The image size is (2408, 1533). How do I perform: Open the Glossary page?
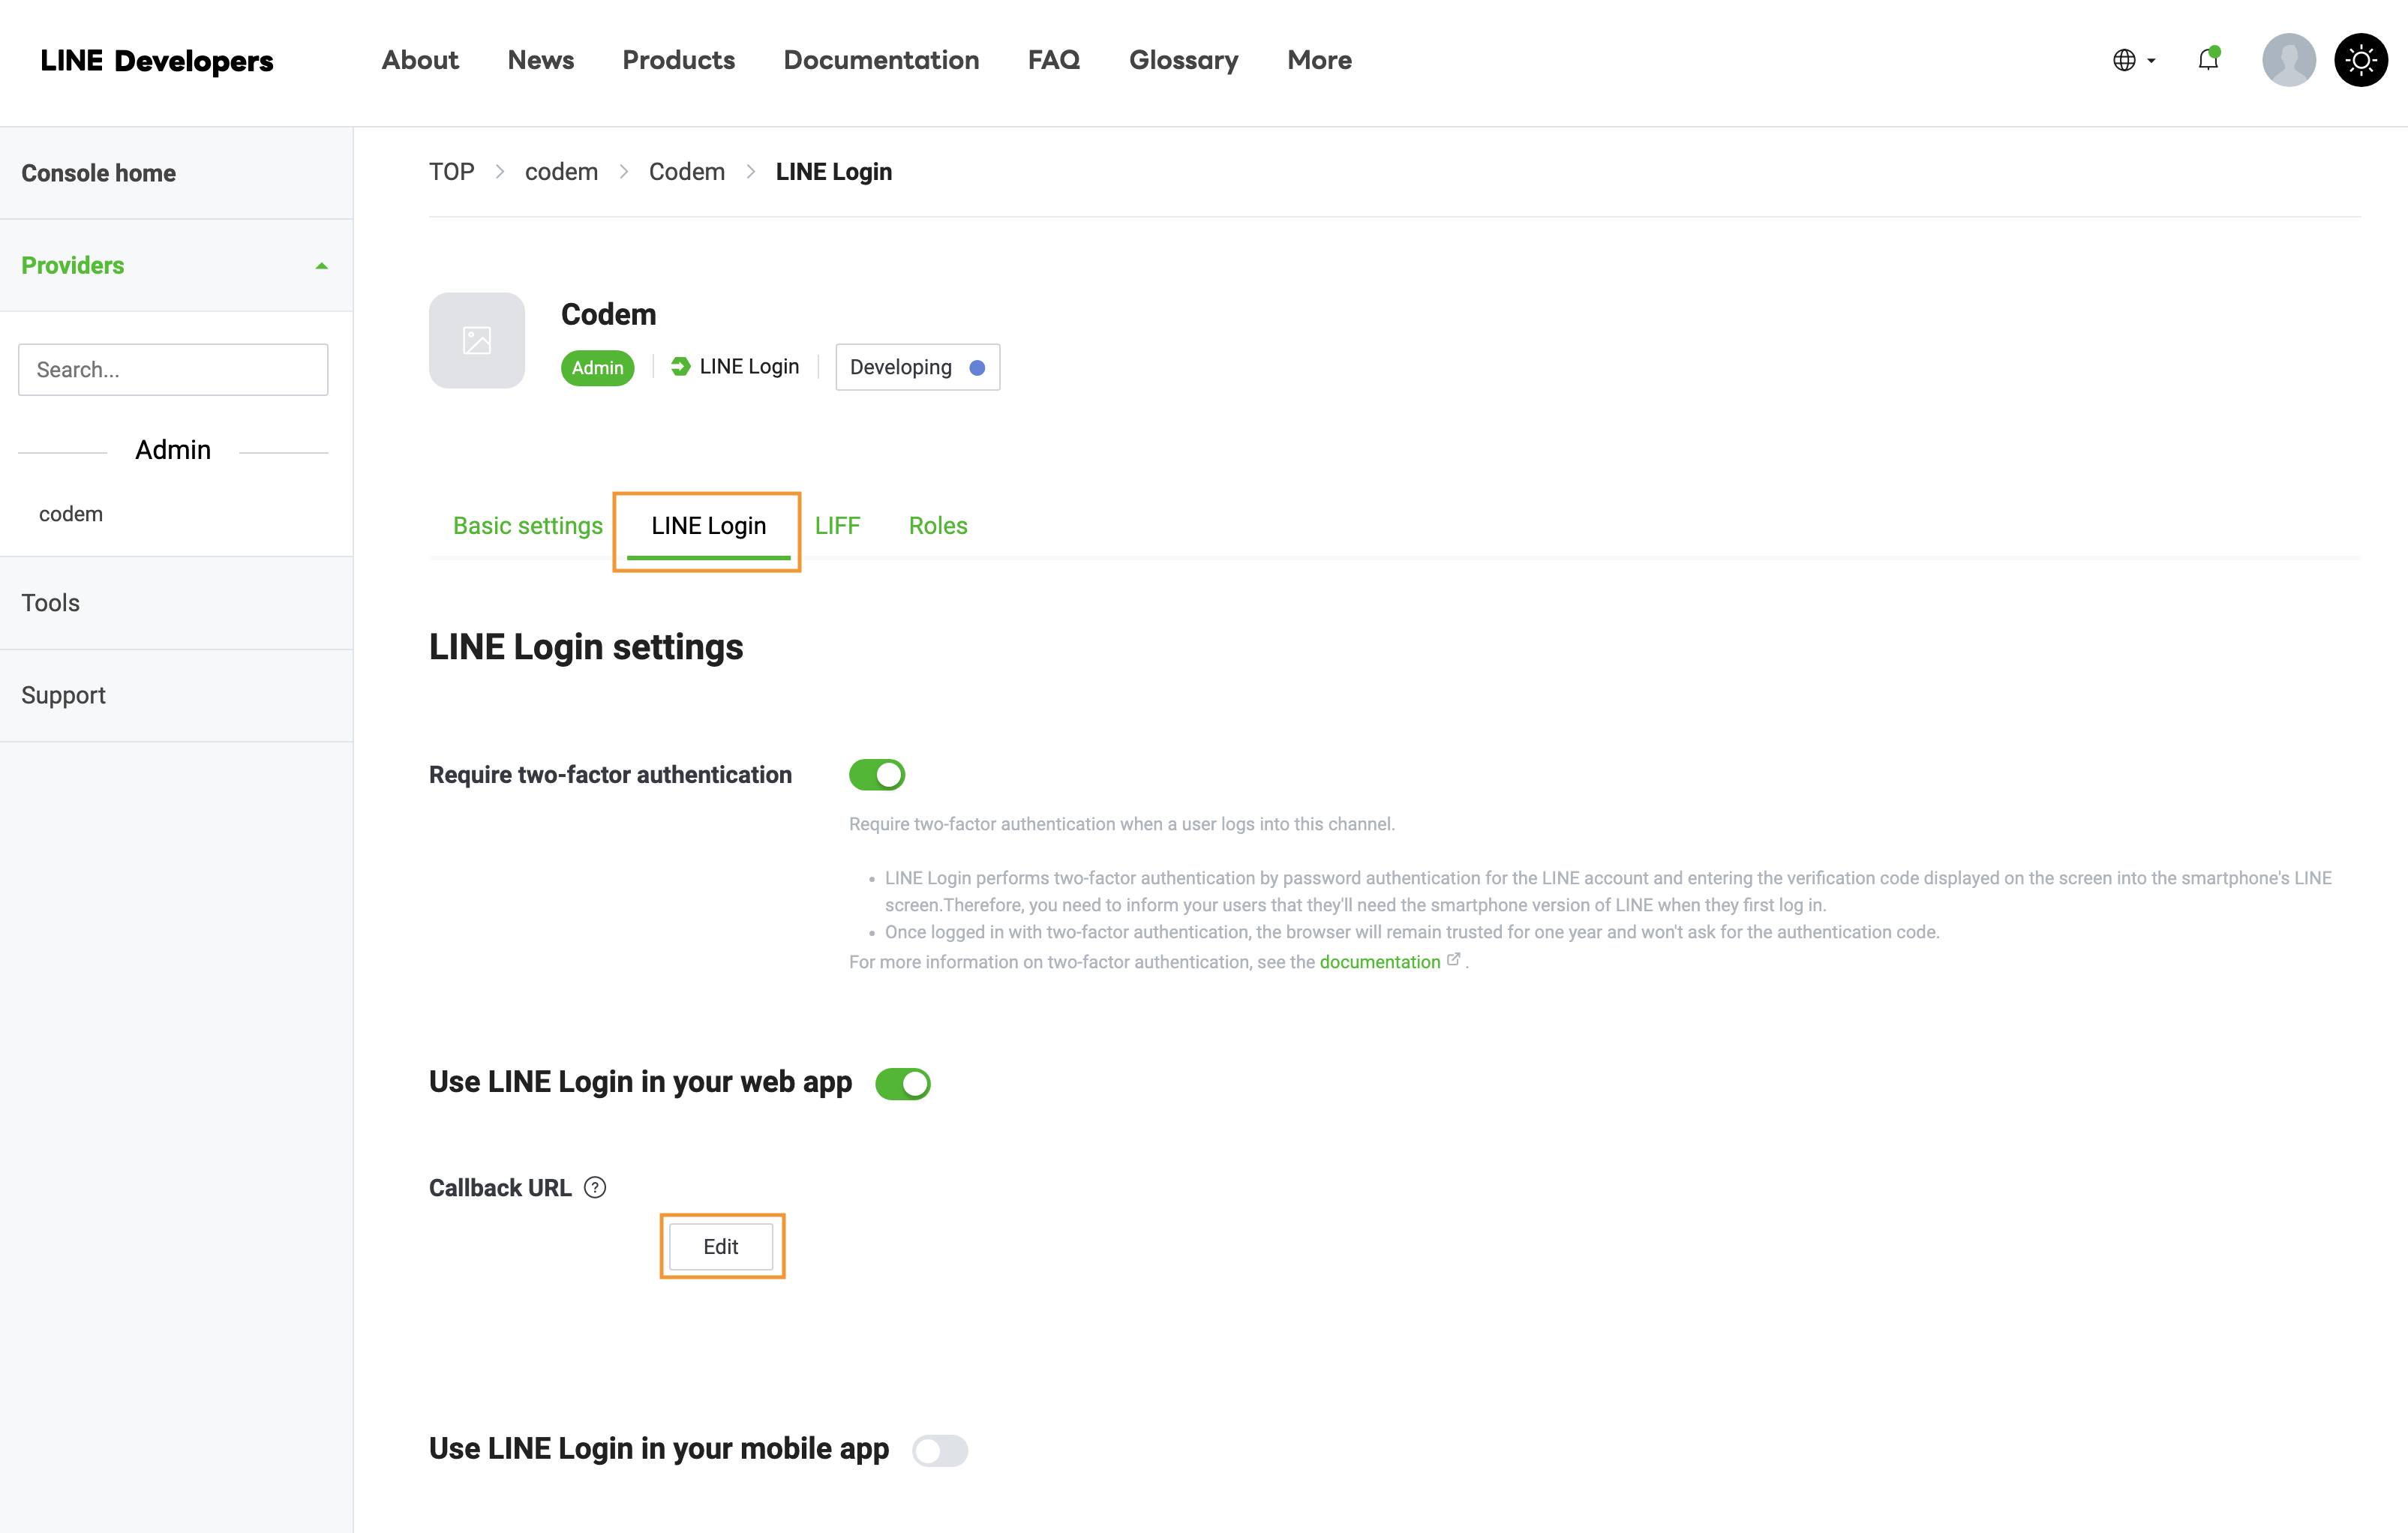(1183, 60)
